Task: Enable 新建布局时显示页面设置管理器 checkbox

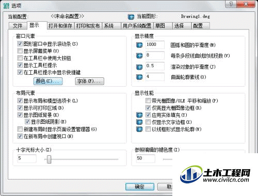Action: (20, 129)
